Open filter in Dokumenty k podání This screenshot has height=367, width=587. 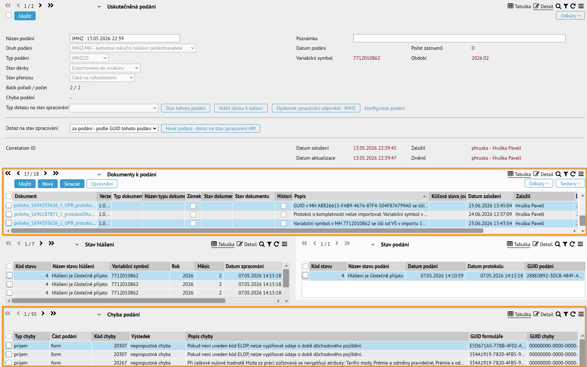pyautogui.click(x=566, y=174)
